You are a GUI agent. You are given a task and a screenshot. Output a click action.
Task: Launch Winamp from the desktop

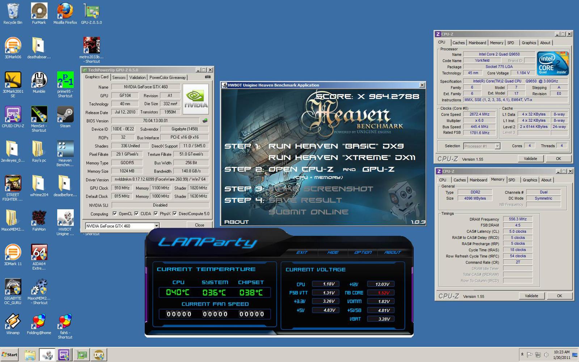point(13,324)
